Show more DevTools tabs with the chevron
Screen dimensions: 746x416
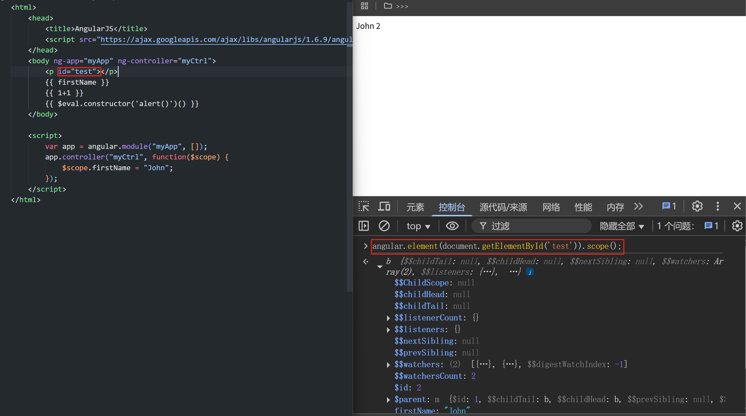[x=638, y=206]
